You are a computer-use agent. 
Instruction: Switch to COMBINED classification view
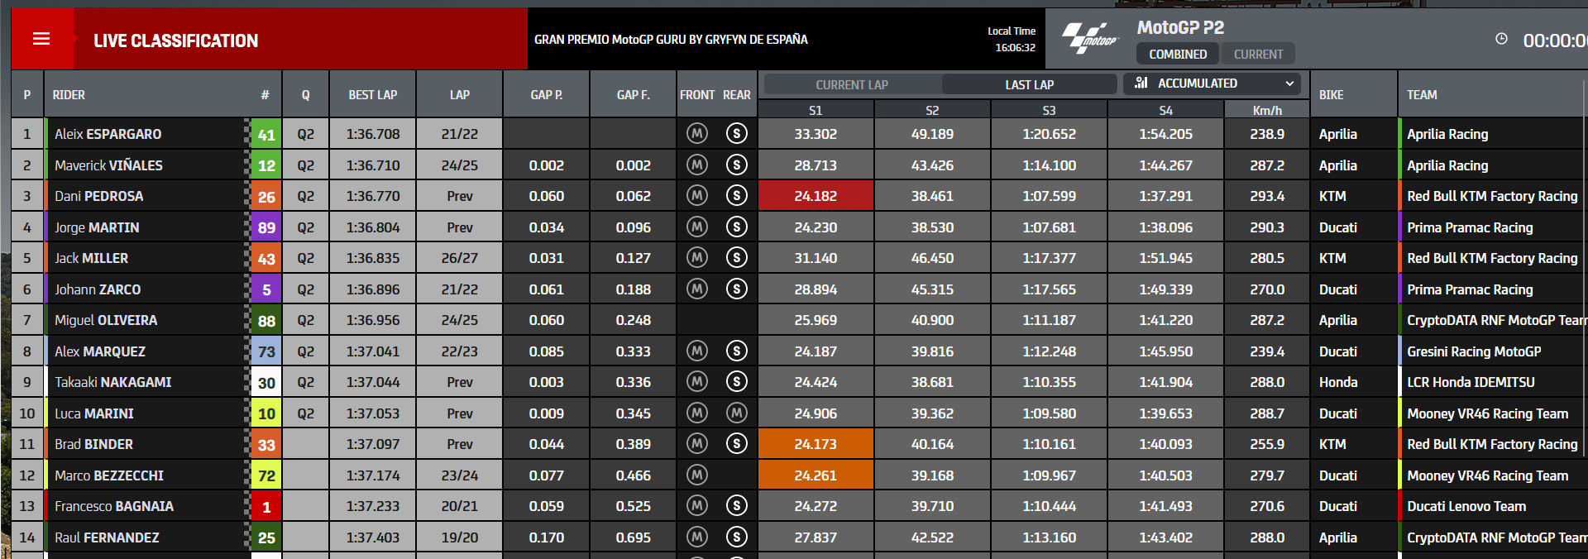tap(1178, 54)
